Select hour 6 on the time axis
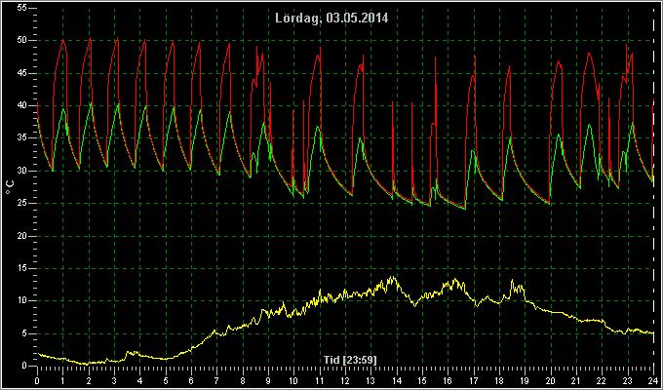 (x=191, y=380)
